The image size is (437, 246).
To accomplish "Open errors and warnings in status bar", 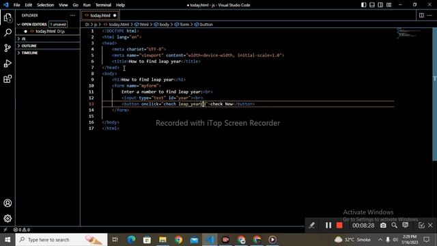I will (22, 230).
